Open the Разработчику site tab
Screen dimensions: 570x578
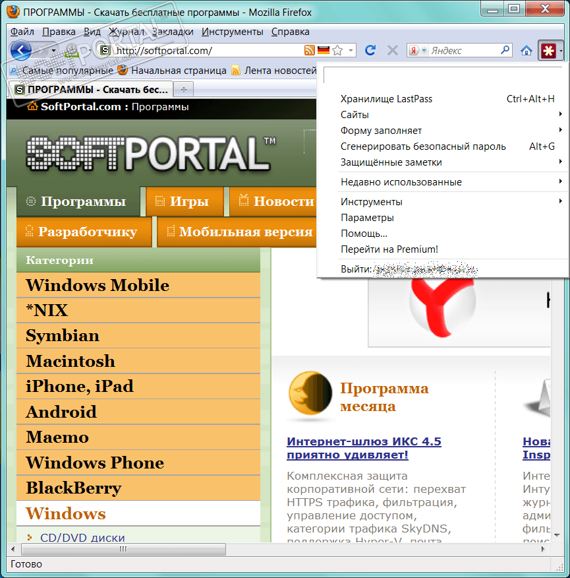tap(84, 232)
